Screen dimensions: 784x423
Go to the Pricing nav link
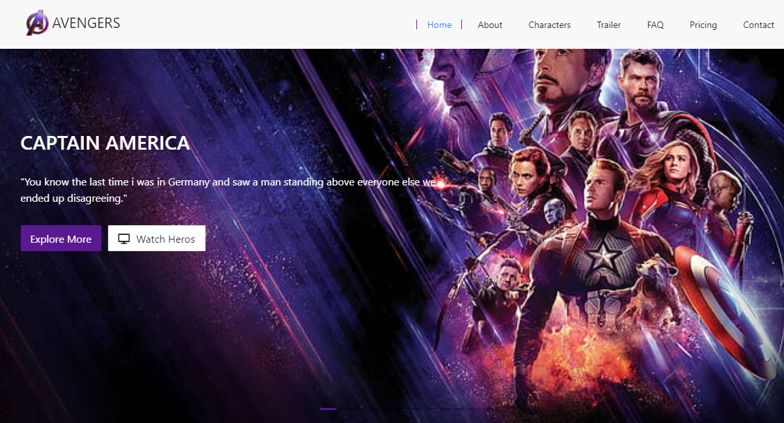coord(703,25)
